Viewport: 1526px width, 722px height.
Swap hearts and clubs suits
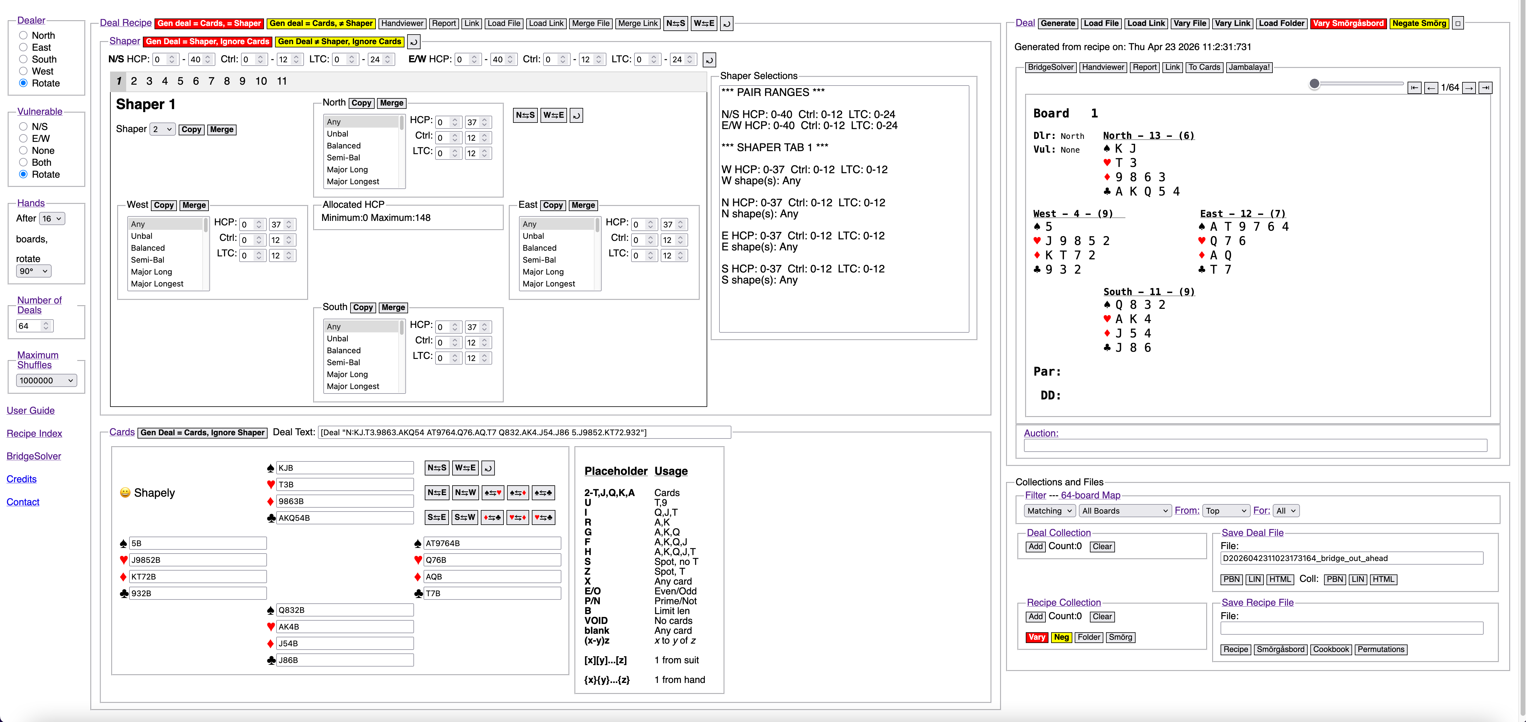[x=543, y=517]
